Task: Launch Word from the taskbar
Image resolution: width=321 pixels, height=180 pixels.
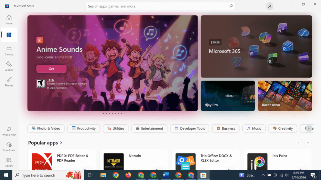Action: pos(166,175)
